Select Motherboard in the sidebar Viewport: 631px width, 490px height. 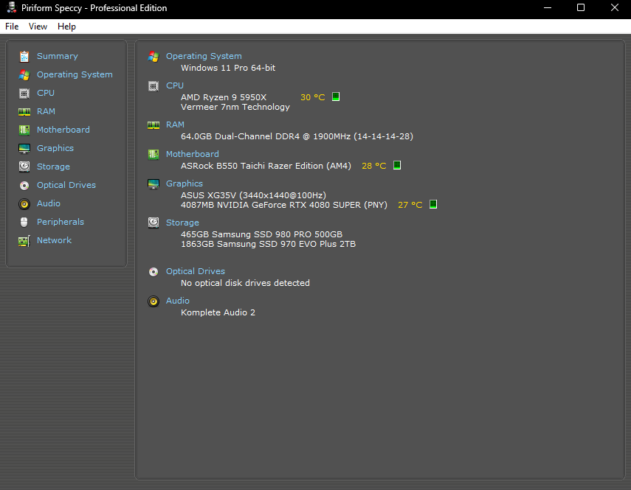(x=63, y=130)
